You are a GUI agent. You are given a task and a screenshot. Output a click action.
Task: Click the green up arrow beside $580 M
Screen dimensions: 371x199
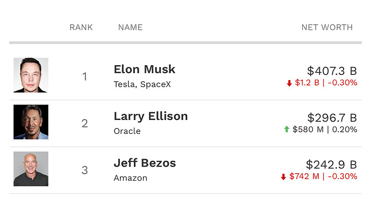pyautogui.click(x=287, y=129)
